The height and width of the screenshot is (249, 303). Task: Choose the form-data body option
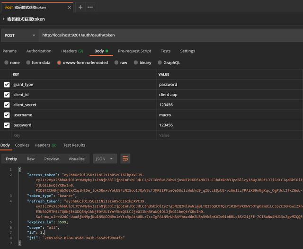[37, 62]
